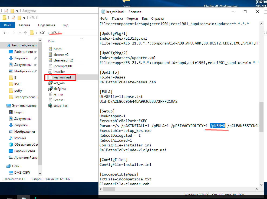
Task: Go back in Explorer navigation
Action: click(x=5, y=33)
